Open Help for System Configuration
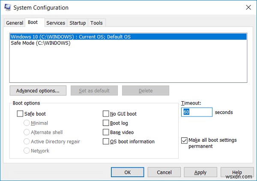 [x=237, y=172]
